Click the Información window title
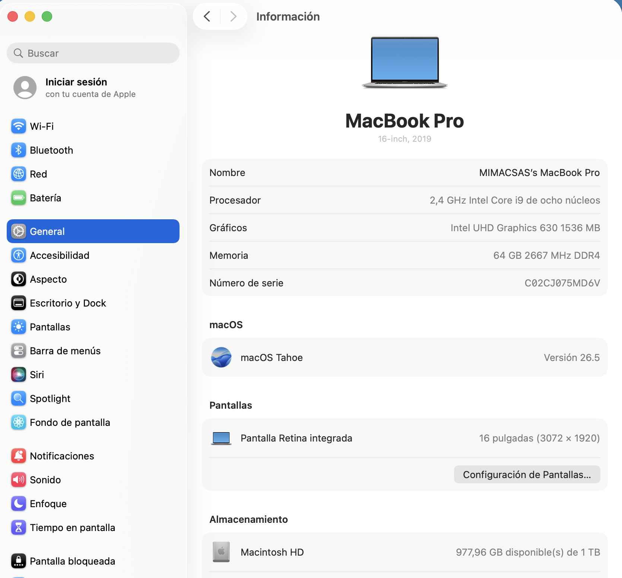The image size is (622, 578). tap(288, 16)
